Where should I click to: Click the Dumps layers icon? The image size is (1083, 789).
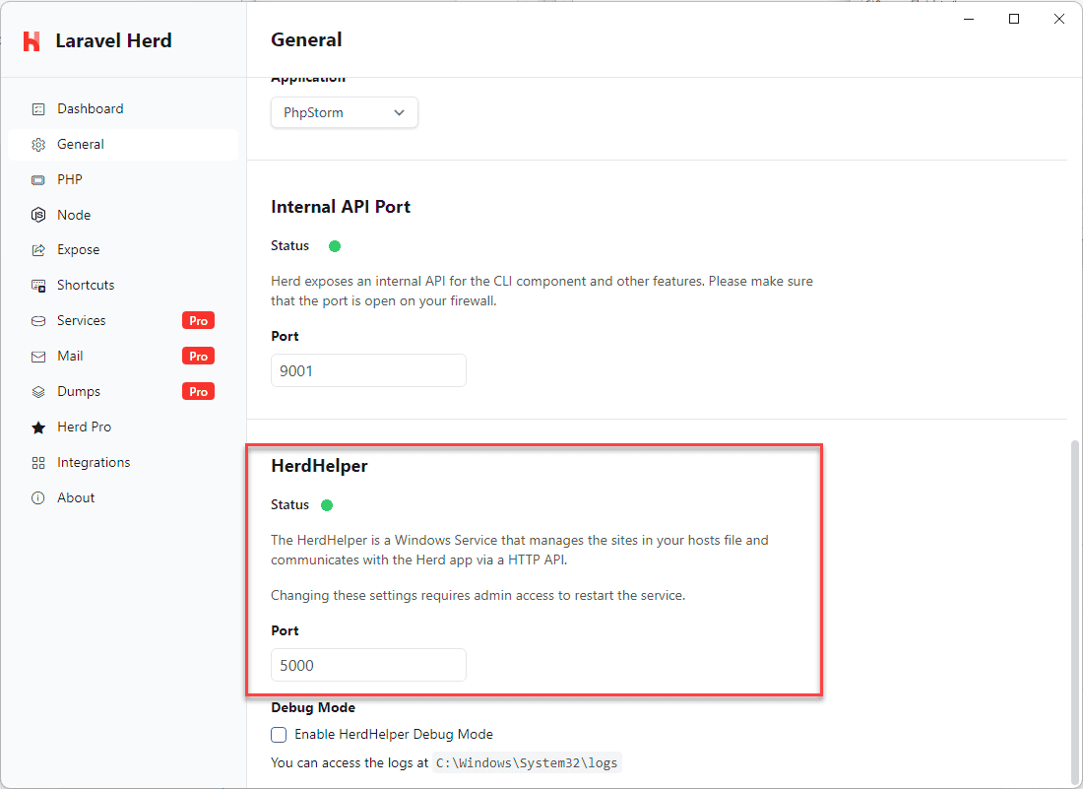[x=38, y=392]
